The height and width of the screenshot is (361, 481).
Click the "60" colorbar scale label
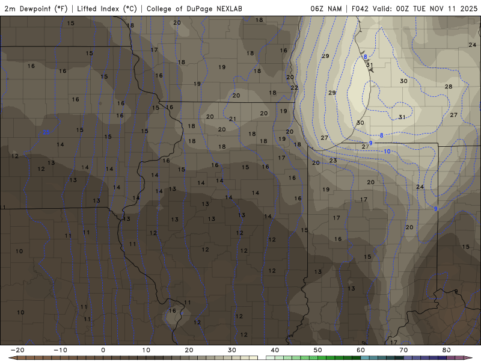point(361,350)
